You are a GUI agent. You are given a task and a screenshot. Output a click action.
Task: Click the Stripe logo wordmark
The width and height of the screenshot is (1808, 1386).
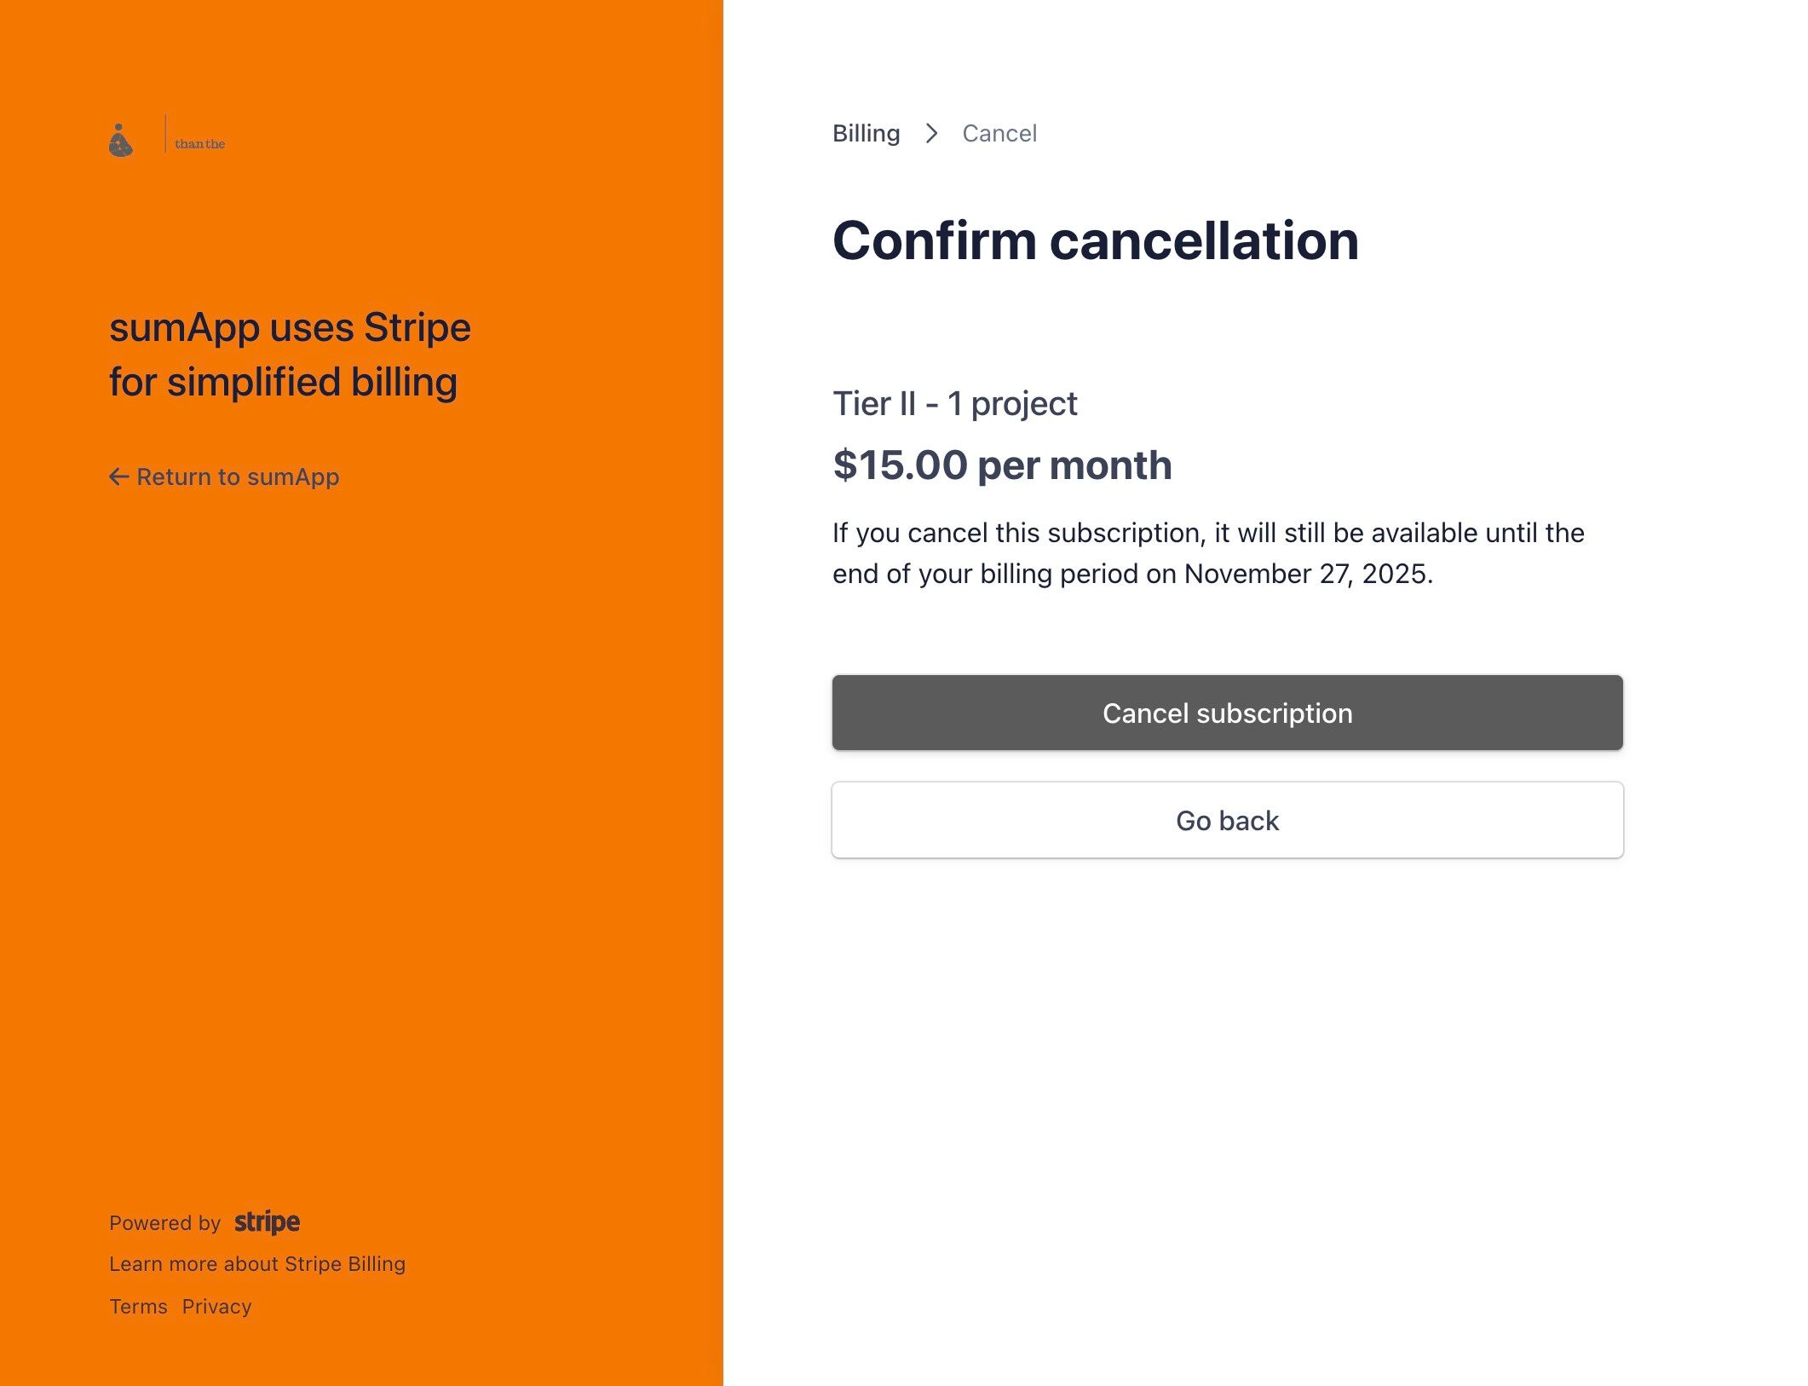click(x=267, y=1222)
